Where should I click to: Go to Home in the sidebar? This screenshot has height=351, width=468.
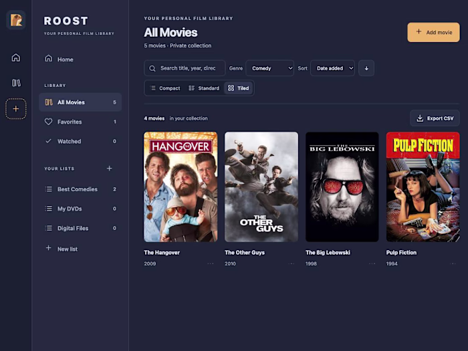80,59
